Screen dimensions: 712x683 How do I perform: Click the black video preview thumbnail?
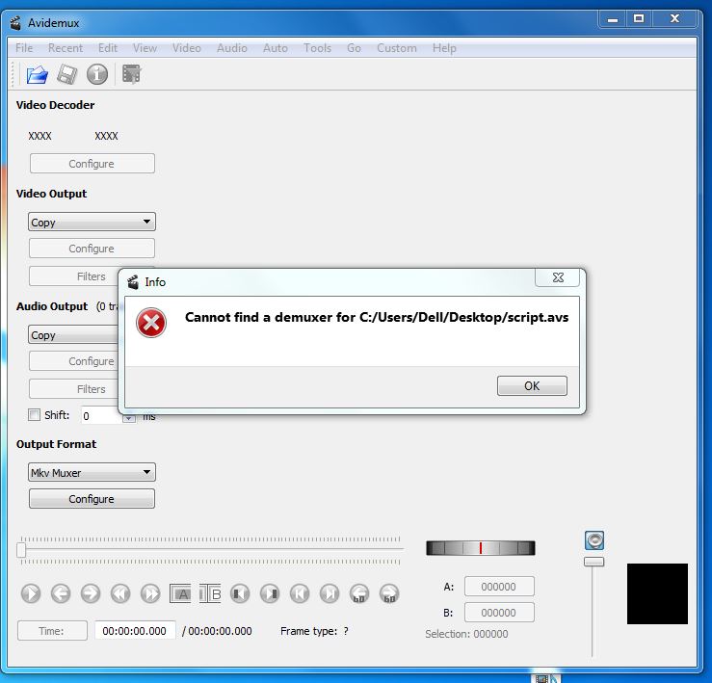tap(657, 594)
